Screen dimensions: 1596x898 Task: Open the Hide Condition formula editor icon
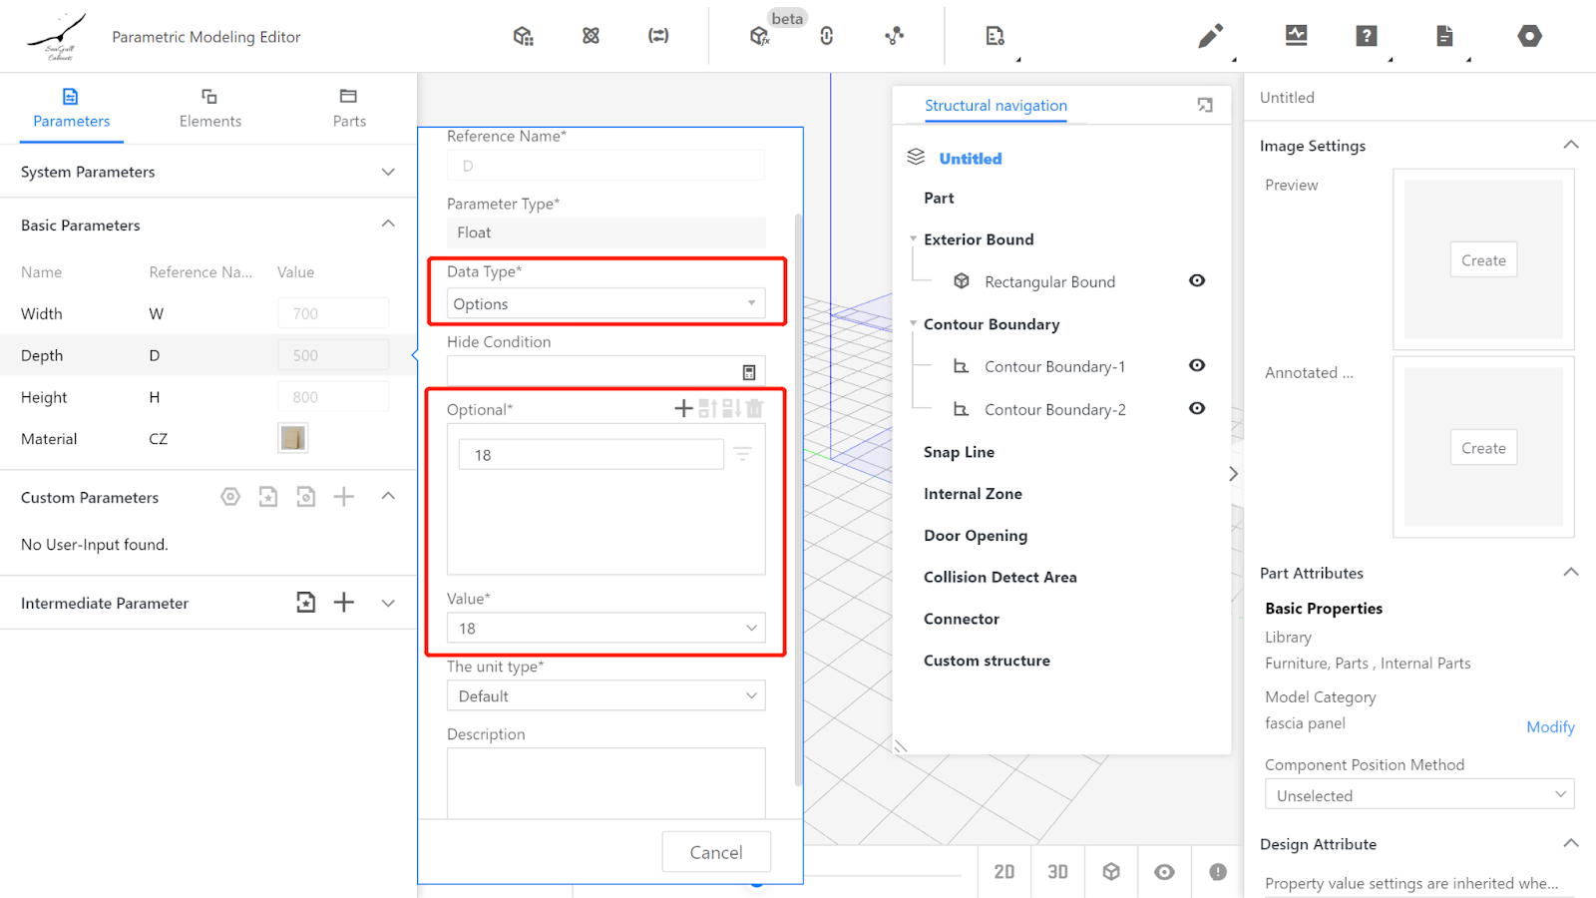pyautogui.click(x=749, y=372)
